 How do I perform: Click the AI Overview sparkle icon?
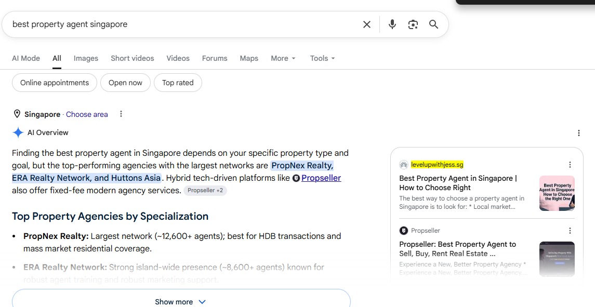[x=18, y=132]
